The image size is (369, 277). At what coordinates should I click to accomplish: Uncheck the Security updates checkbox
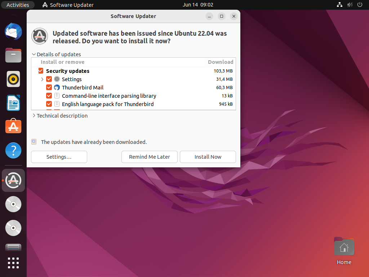tap(41, 71)
